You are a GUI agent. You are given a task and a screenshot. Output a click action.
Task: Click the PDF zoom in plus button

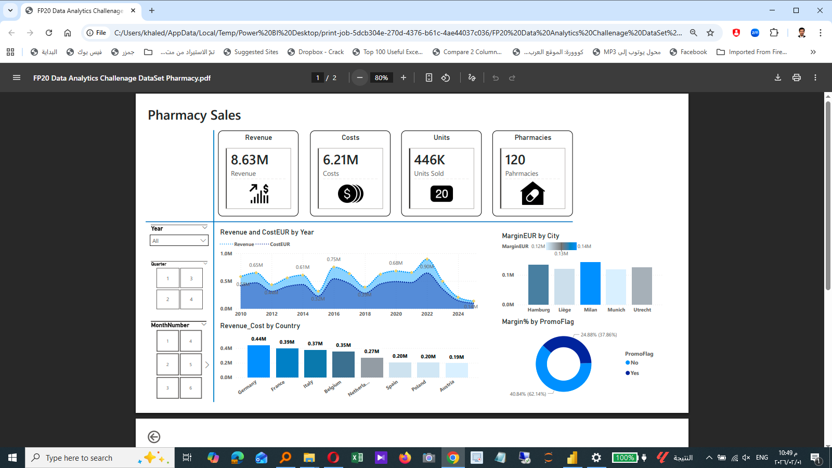coord(404,77)
